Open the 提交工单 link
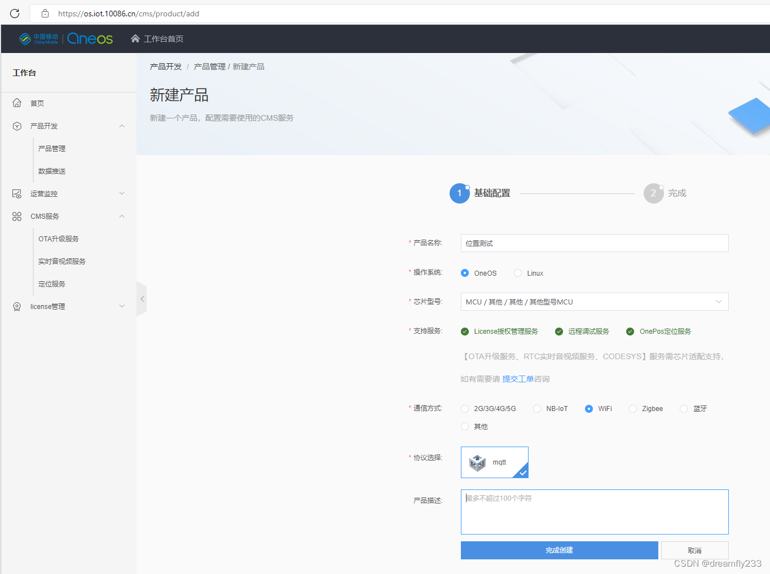Viewport: 770px width, 574px height. (x=518, y=379)
